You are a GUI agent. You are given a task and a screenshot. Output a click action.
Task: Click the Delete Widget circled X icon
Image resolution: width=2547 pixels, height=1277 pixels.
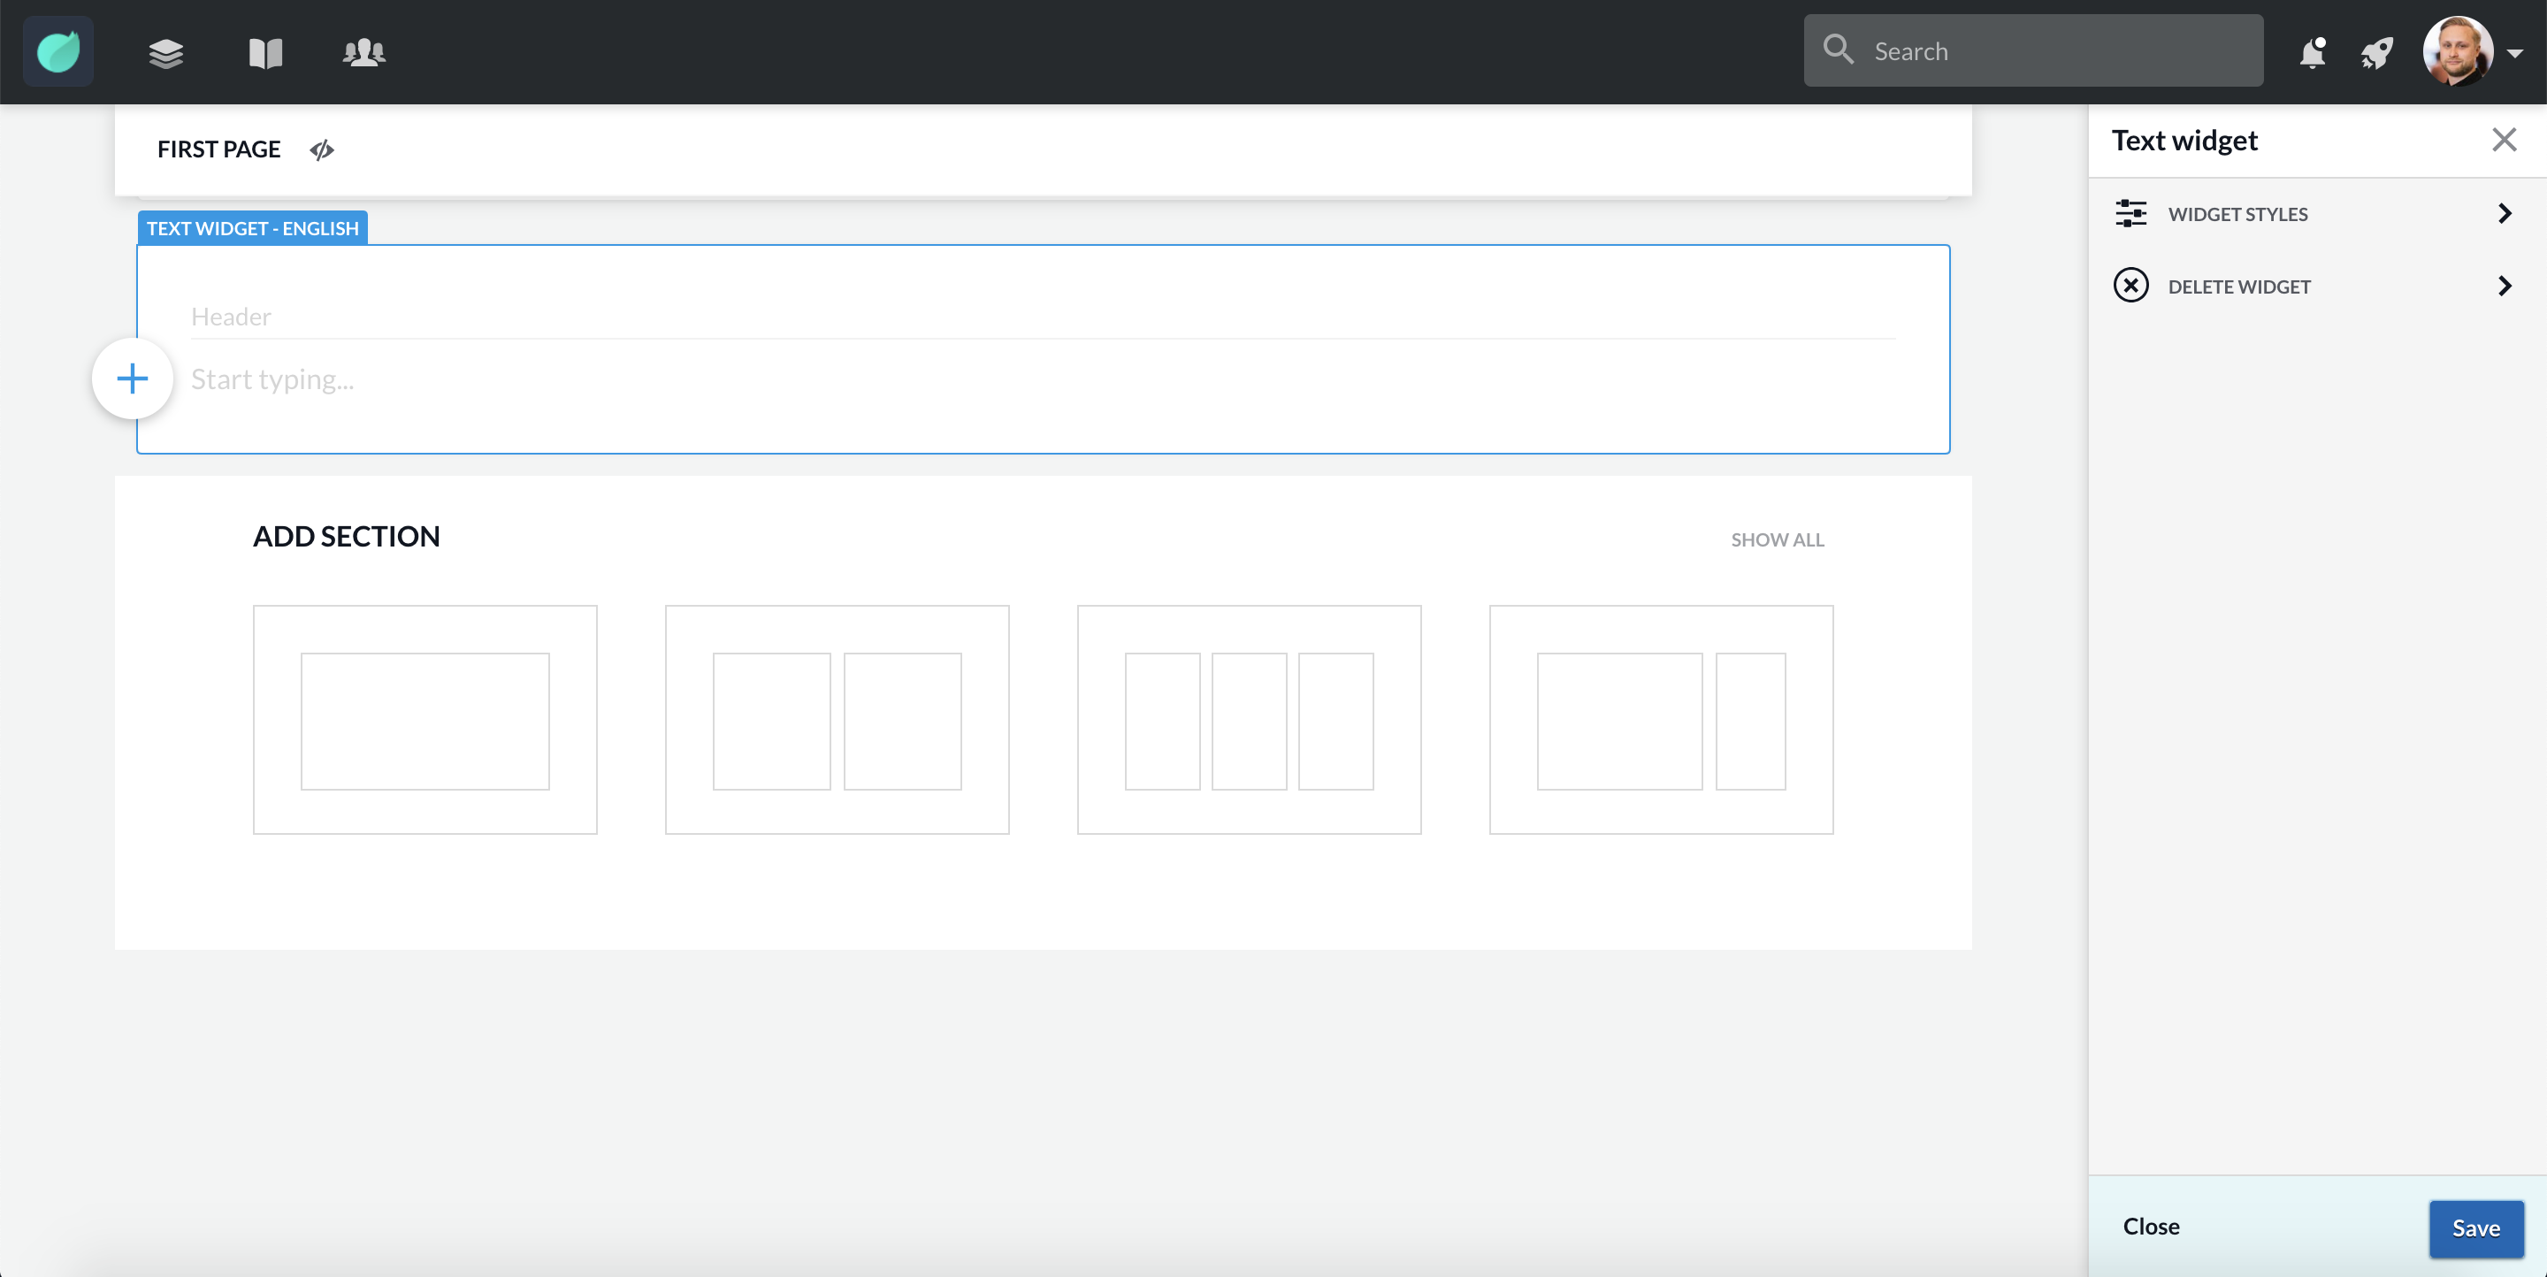[2130, 286]
